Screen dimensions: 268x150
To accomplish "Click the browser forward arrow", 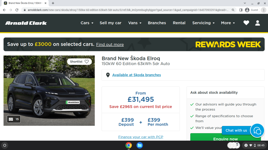I will tap(11, 10).
